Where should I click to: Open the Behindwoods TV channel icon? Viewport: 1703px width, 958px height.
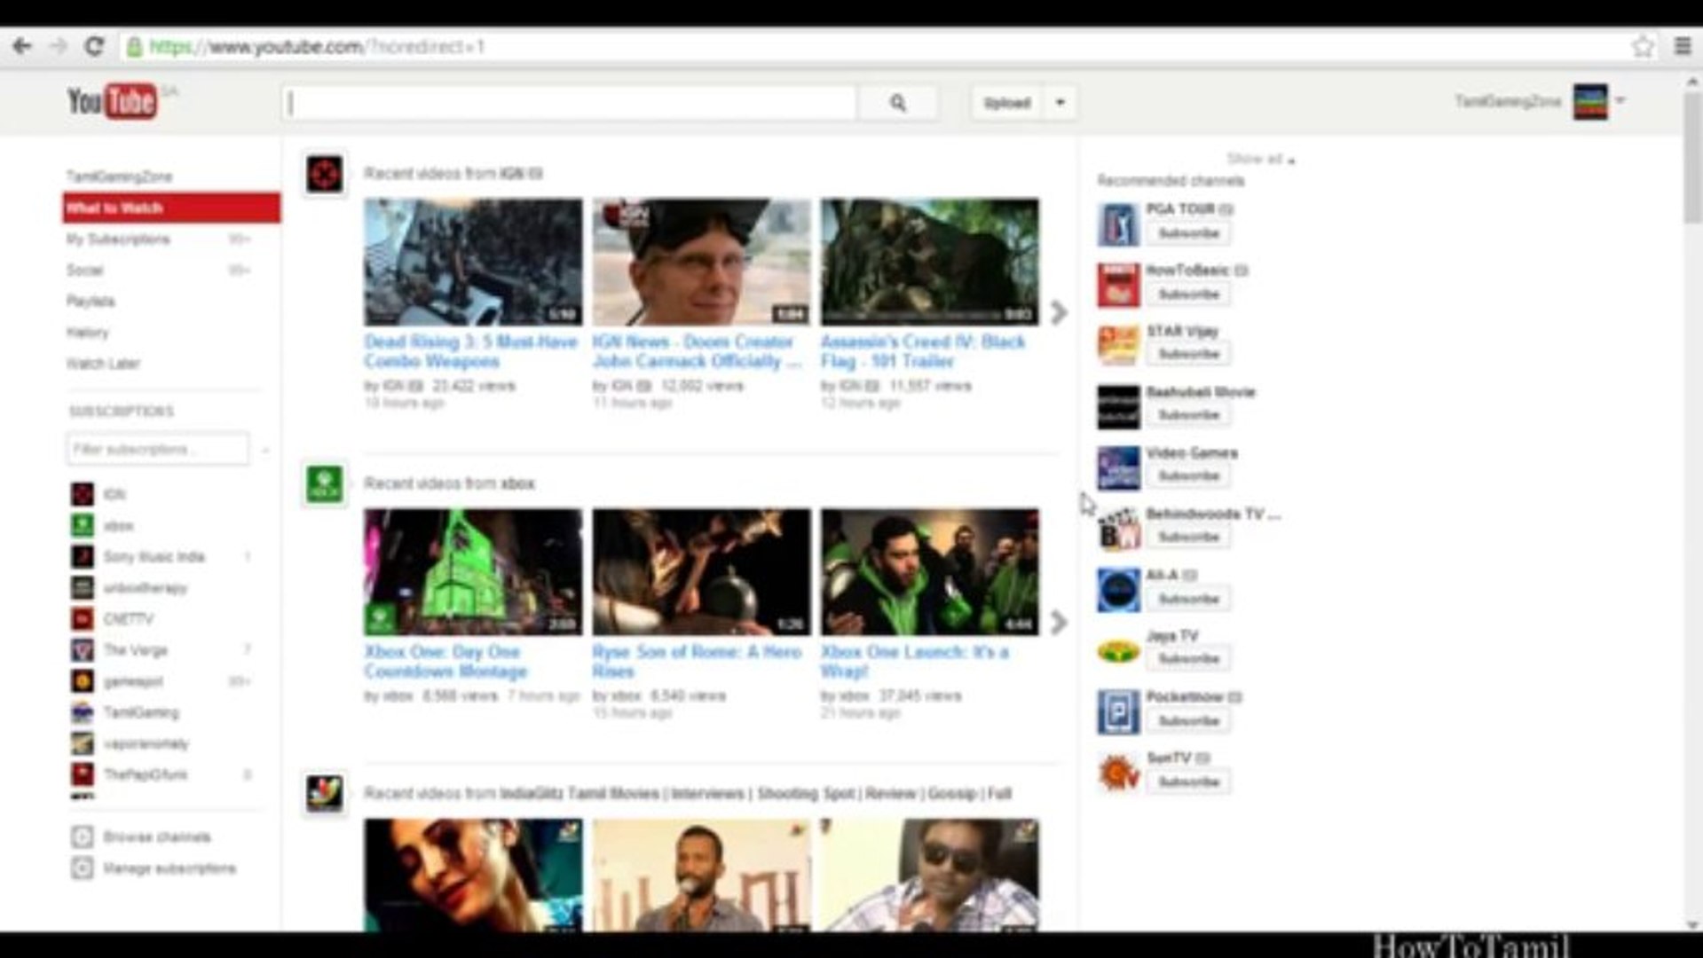[1118, 529]
